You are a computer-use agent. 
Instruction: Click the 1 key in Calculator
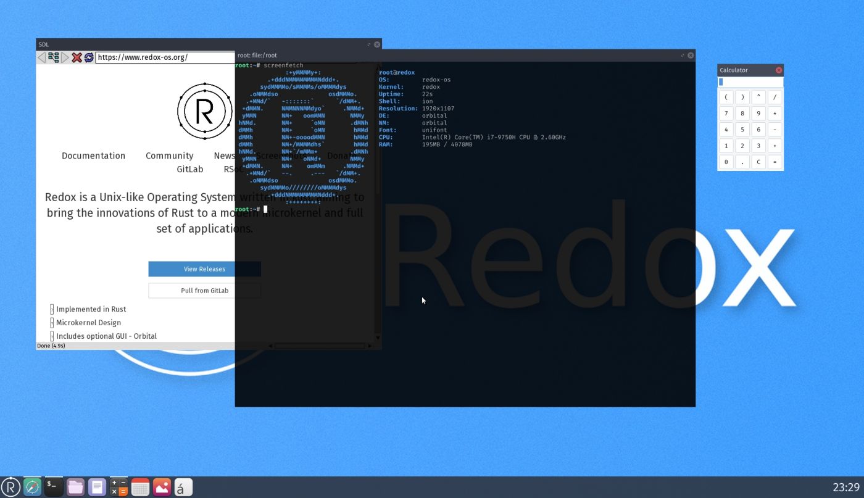pos(726,146)
